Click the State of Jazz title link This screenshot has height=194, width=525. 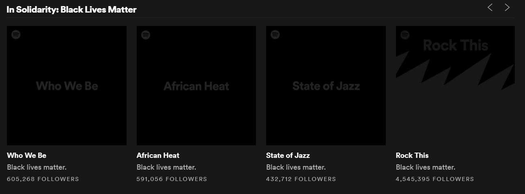click(288, 155)
